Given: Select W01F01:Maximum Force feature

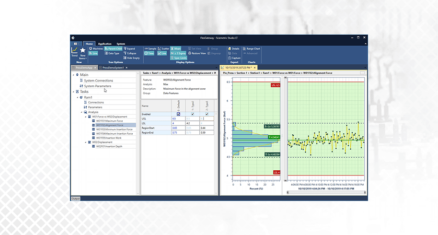Looking at the screenshot, I should pos(109,121).
